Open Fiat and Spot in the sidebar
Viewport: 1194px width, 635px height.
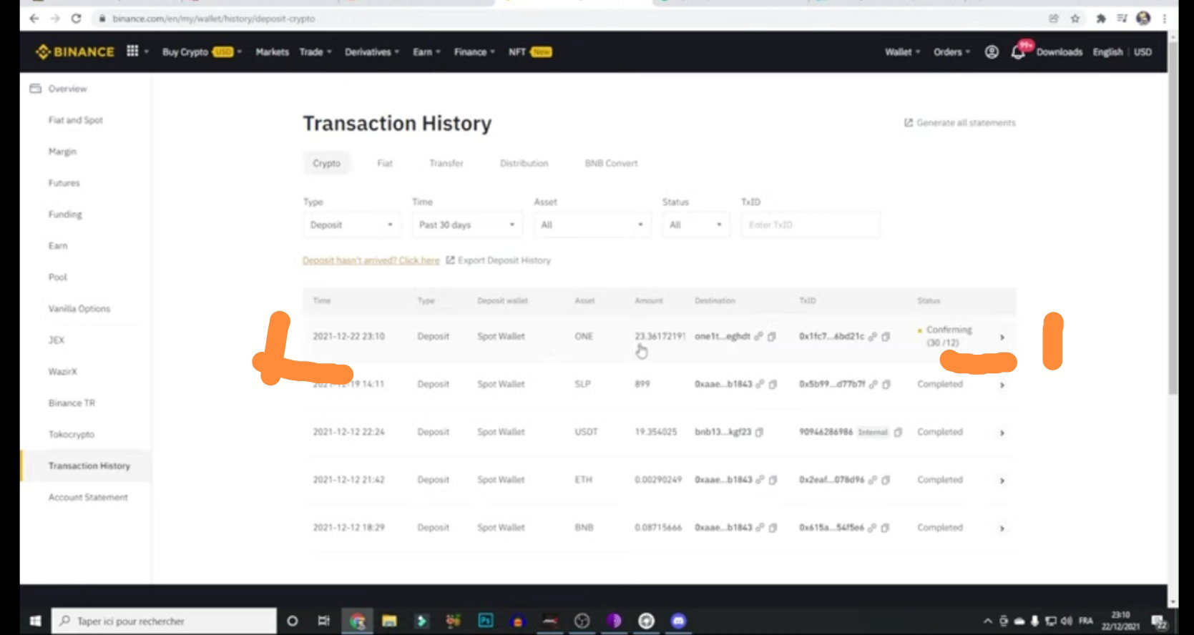click(76, 120)
